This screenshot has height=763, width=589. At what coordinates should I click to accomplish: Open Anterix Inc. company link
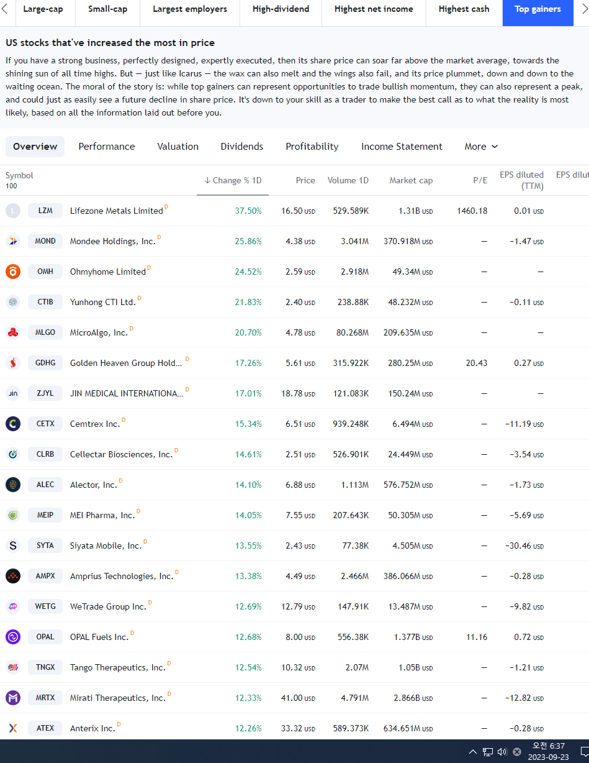point(92,728)
